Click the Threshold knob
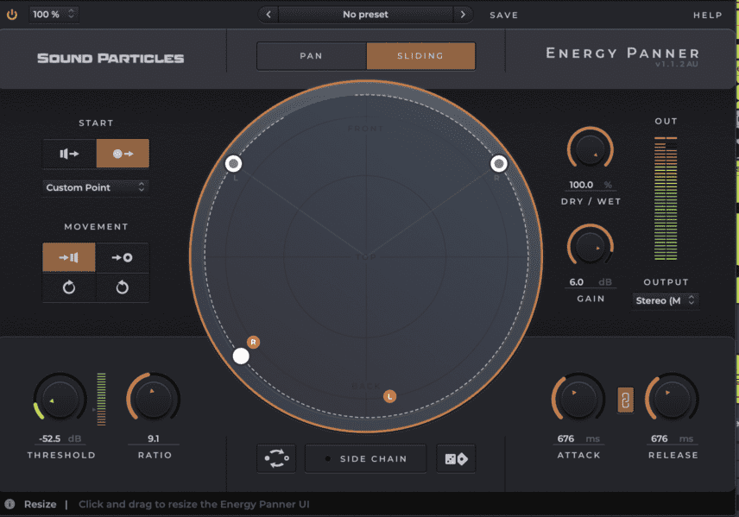This screenshot has width=739, height=517. click(60, 399)
